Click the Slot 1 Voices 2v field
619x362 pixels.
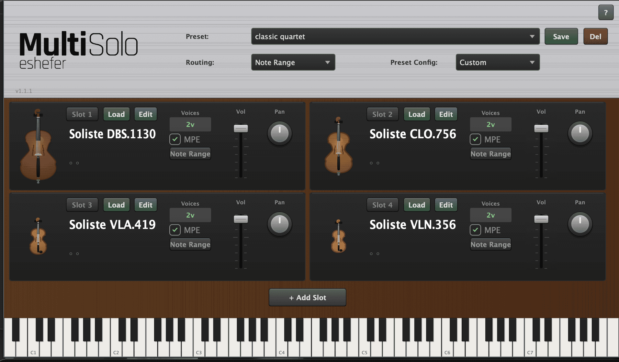(190, 125)
